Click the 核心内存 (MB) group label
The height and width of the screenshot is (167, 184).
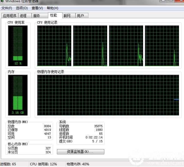pyautogui.click(x=18, y=144)
